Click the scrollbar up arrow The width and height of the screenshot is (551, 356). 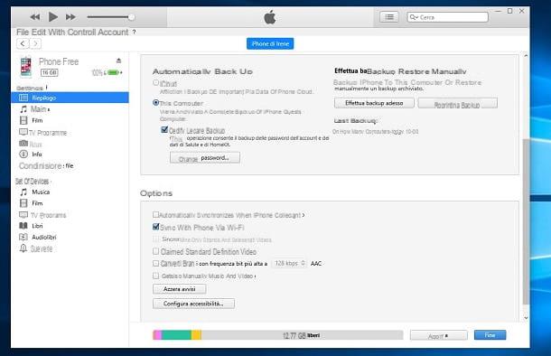[526, 55]
